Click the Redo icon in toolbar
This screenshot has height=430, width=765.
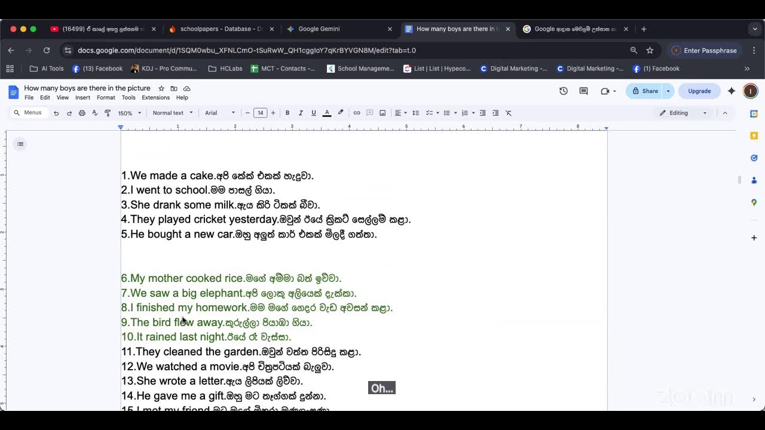(69, 113)
